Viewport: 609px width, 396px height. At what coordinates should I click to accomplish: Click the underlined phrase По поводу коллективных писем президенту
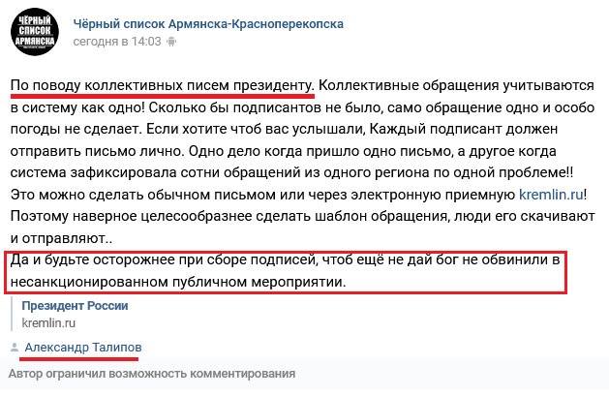[162, 86]
